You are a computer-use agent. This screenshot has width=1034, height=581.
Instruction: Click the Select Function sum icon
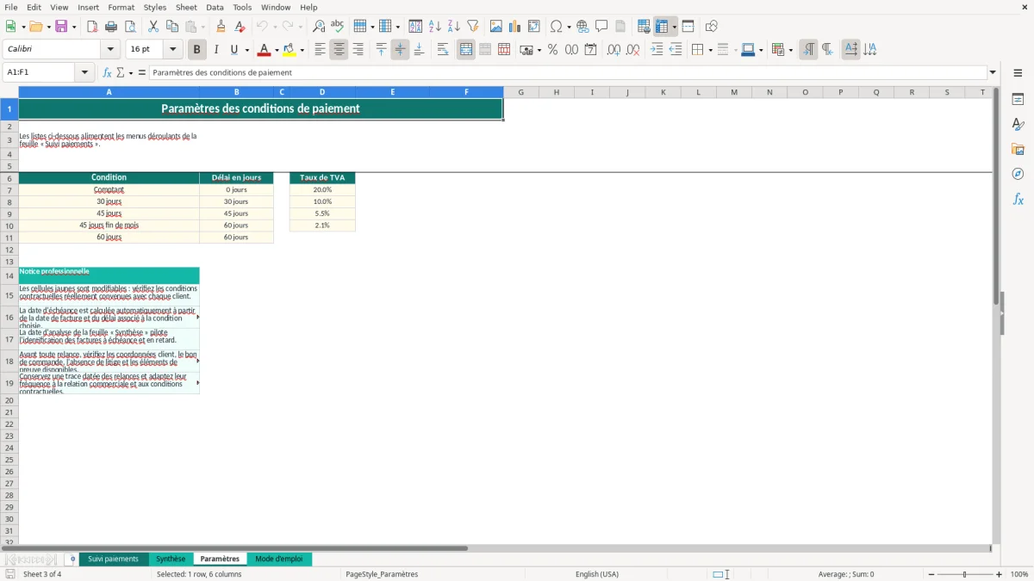click(120, 72)
